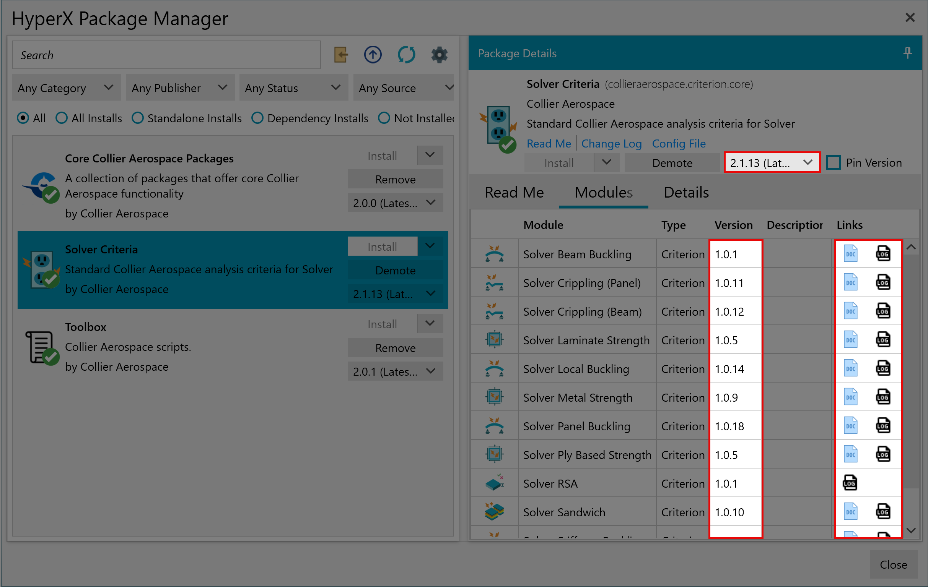Click the import package icon beside Search
The height and width of the screenshot is (587, 928).
pyautogui.click(x=341, y=55)
